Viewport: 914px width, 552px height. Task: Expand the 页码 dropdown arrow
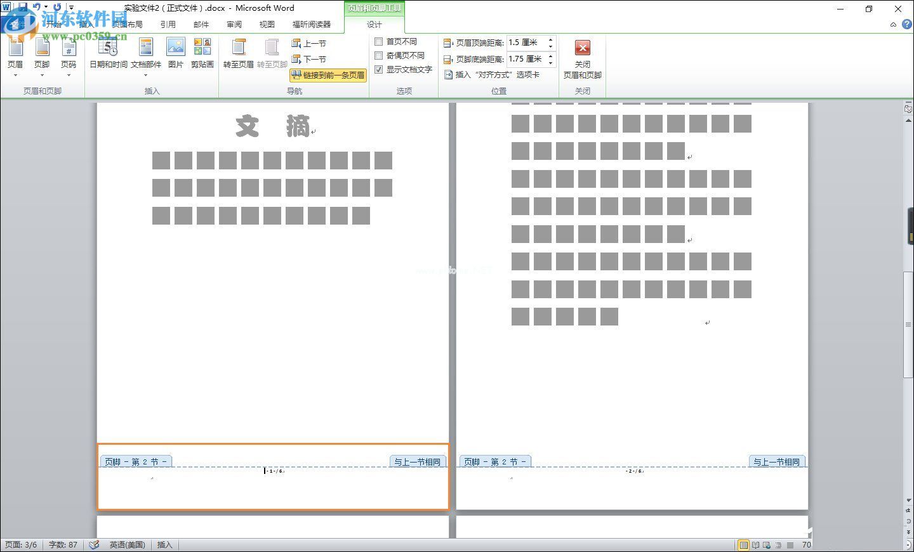point(69,76)
